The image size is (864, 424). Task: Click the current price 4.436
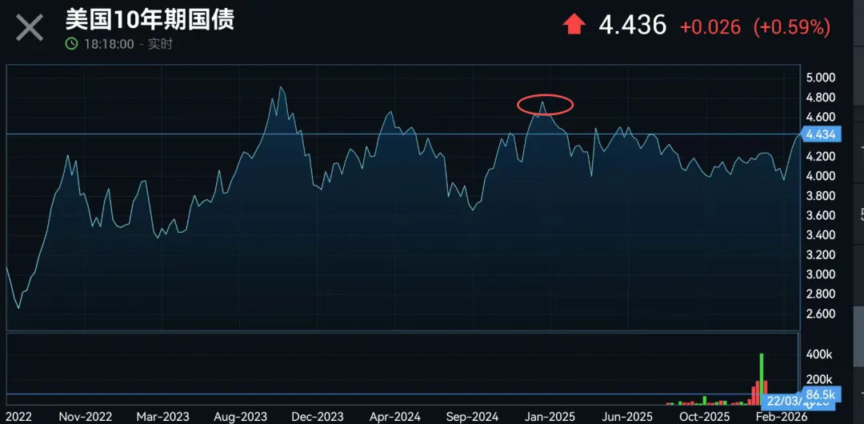(x=633, y=26)
